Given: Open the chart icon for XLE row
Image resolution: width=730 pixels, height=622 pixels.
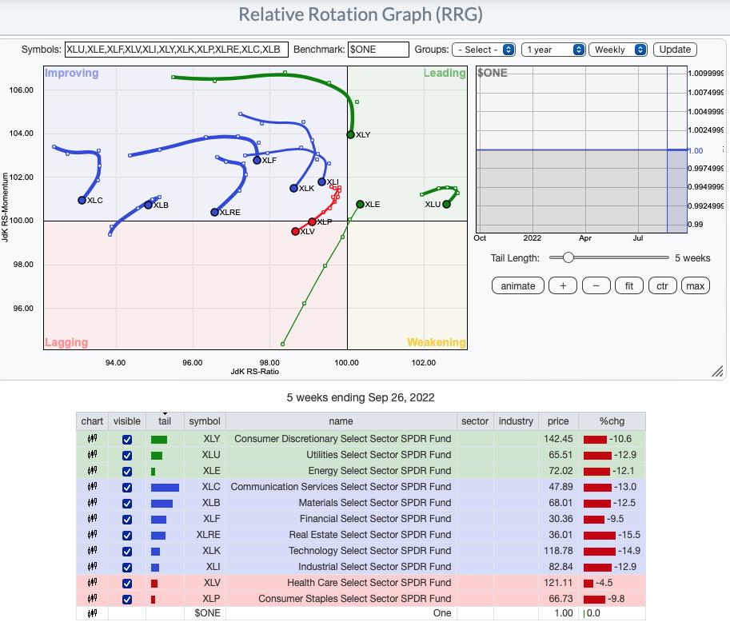Looking at the screenshot, I should tap(92, 470).
